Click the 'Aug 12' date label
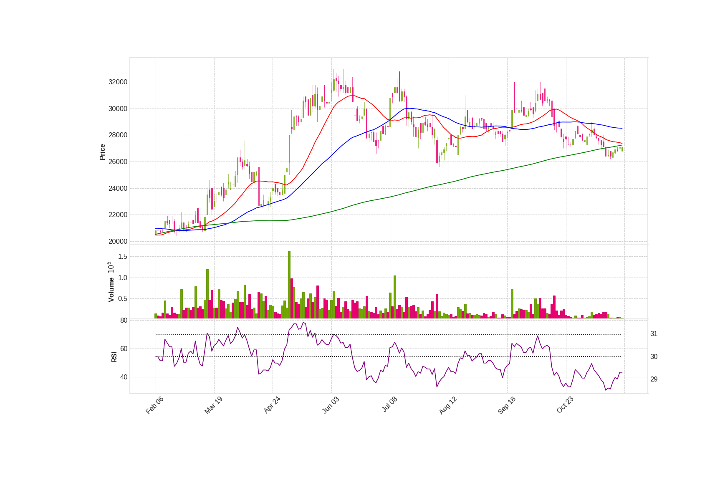The width and height of the screenshot is (720, 480). (x=448, y=405)
